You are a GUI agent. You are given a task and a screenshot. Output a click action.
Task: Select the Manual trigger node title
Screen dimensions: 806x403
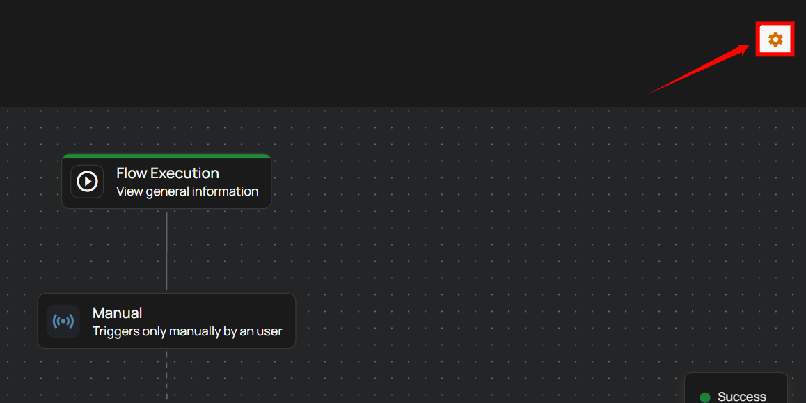[x=117, y=313]
